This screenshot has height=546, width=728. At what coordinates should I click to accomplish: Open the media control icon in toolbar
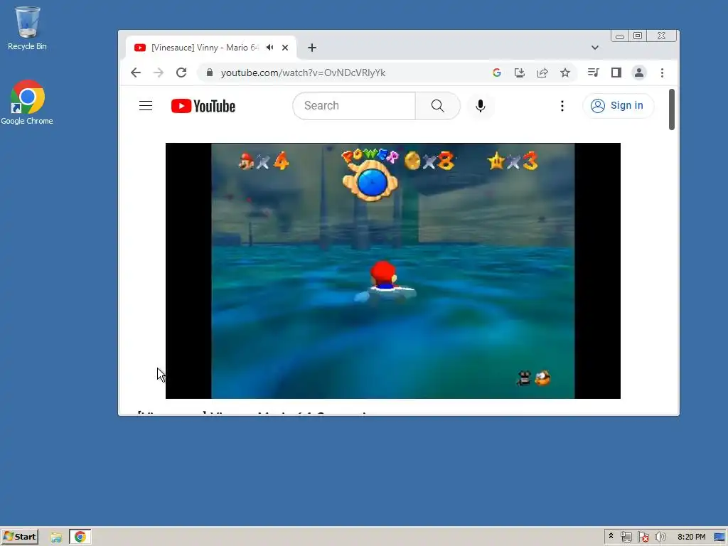click(x=594, y=73)
